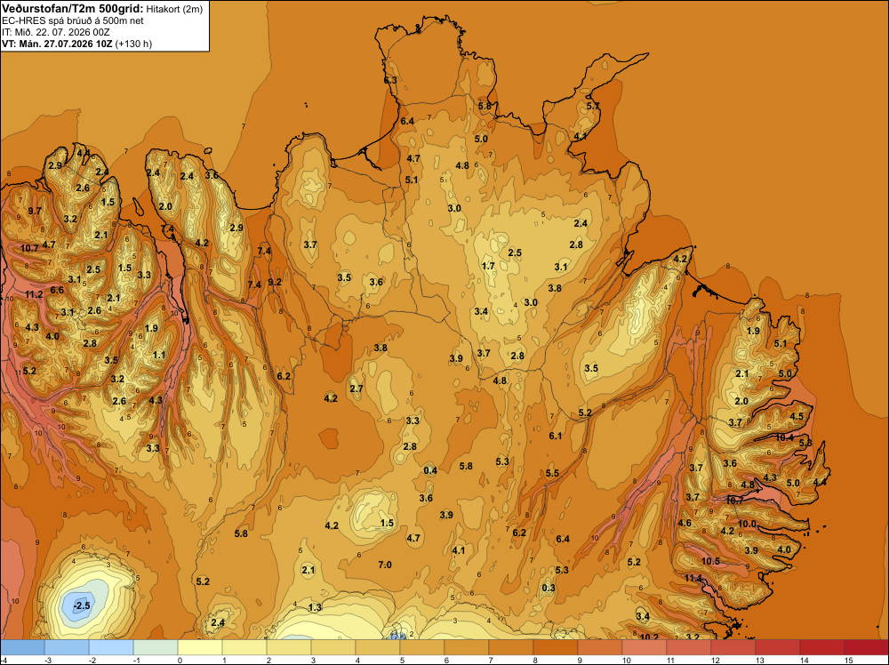Click the 2.7 temperature reading
This screenshot has height=665, width=889.
[x=356, y=389]
